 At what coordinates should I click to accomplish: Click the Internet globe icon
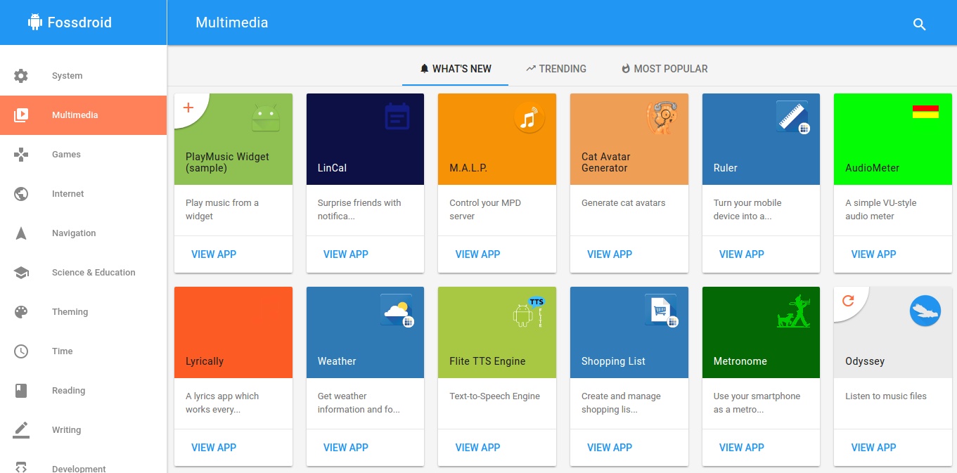point(21,194)
